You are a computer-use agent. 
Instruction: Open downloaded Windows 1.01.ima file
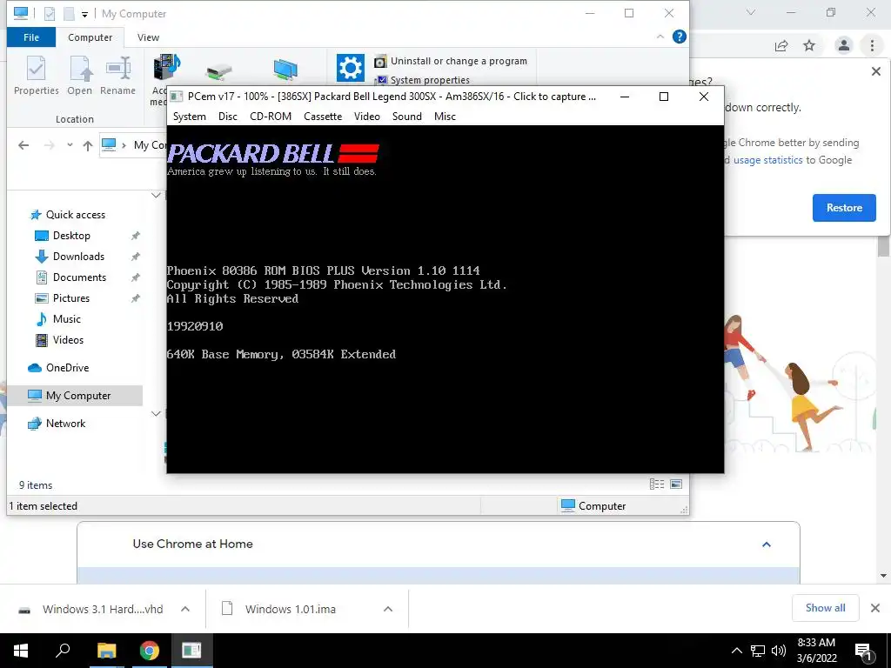[291, 609]
